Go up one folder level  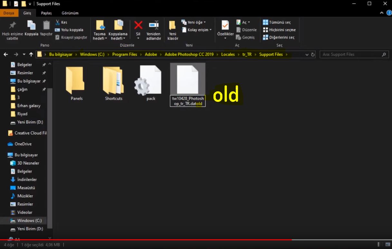[x=31, y=55]
